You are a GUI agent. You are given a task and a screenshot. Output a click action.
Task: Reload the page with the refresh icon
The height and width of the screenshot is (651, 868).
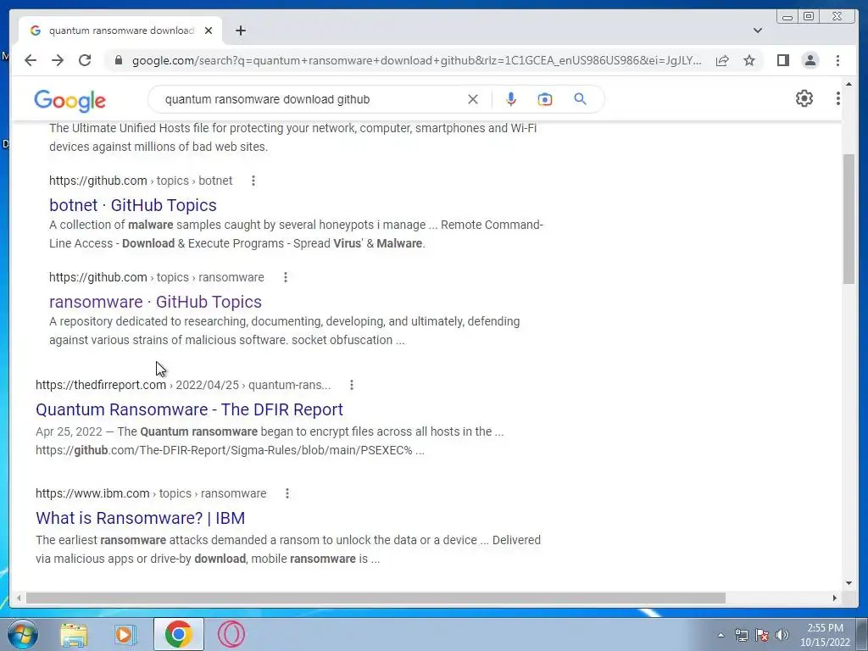[85, 60]
